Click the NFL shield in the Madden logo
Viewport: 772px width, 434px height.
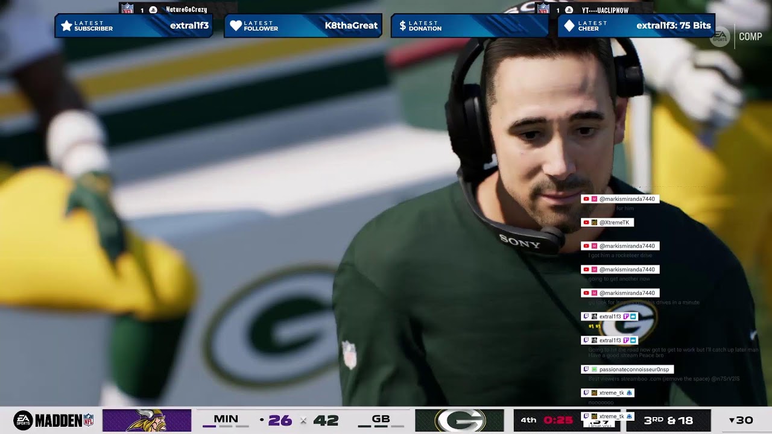pos(89,420)
